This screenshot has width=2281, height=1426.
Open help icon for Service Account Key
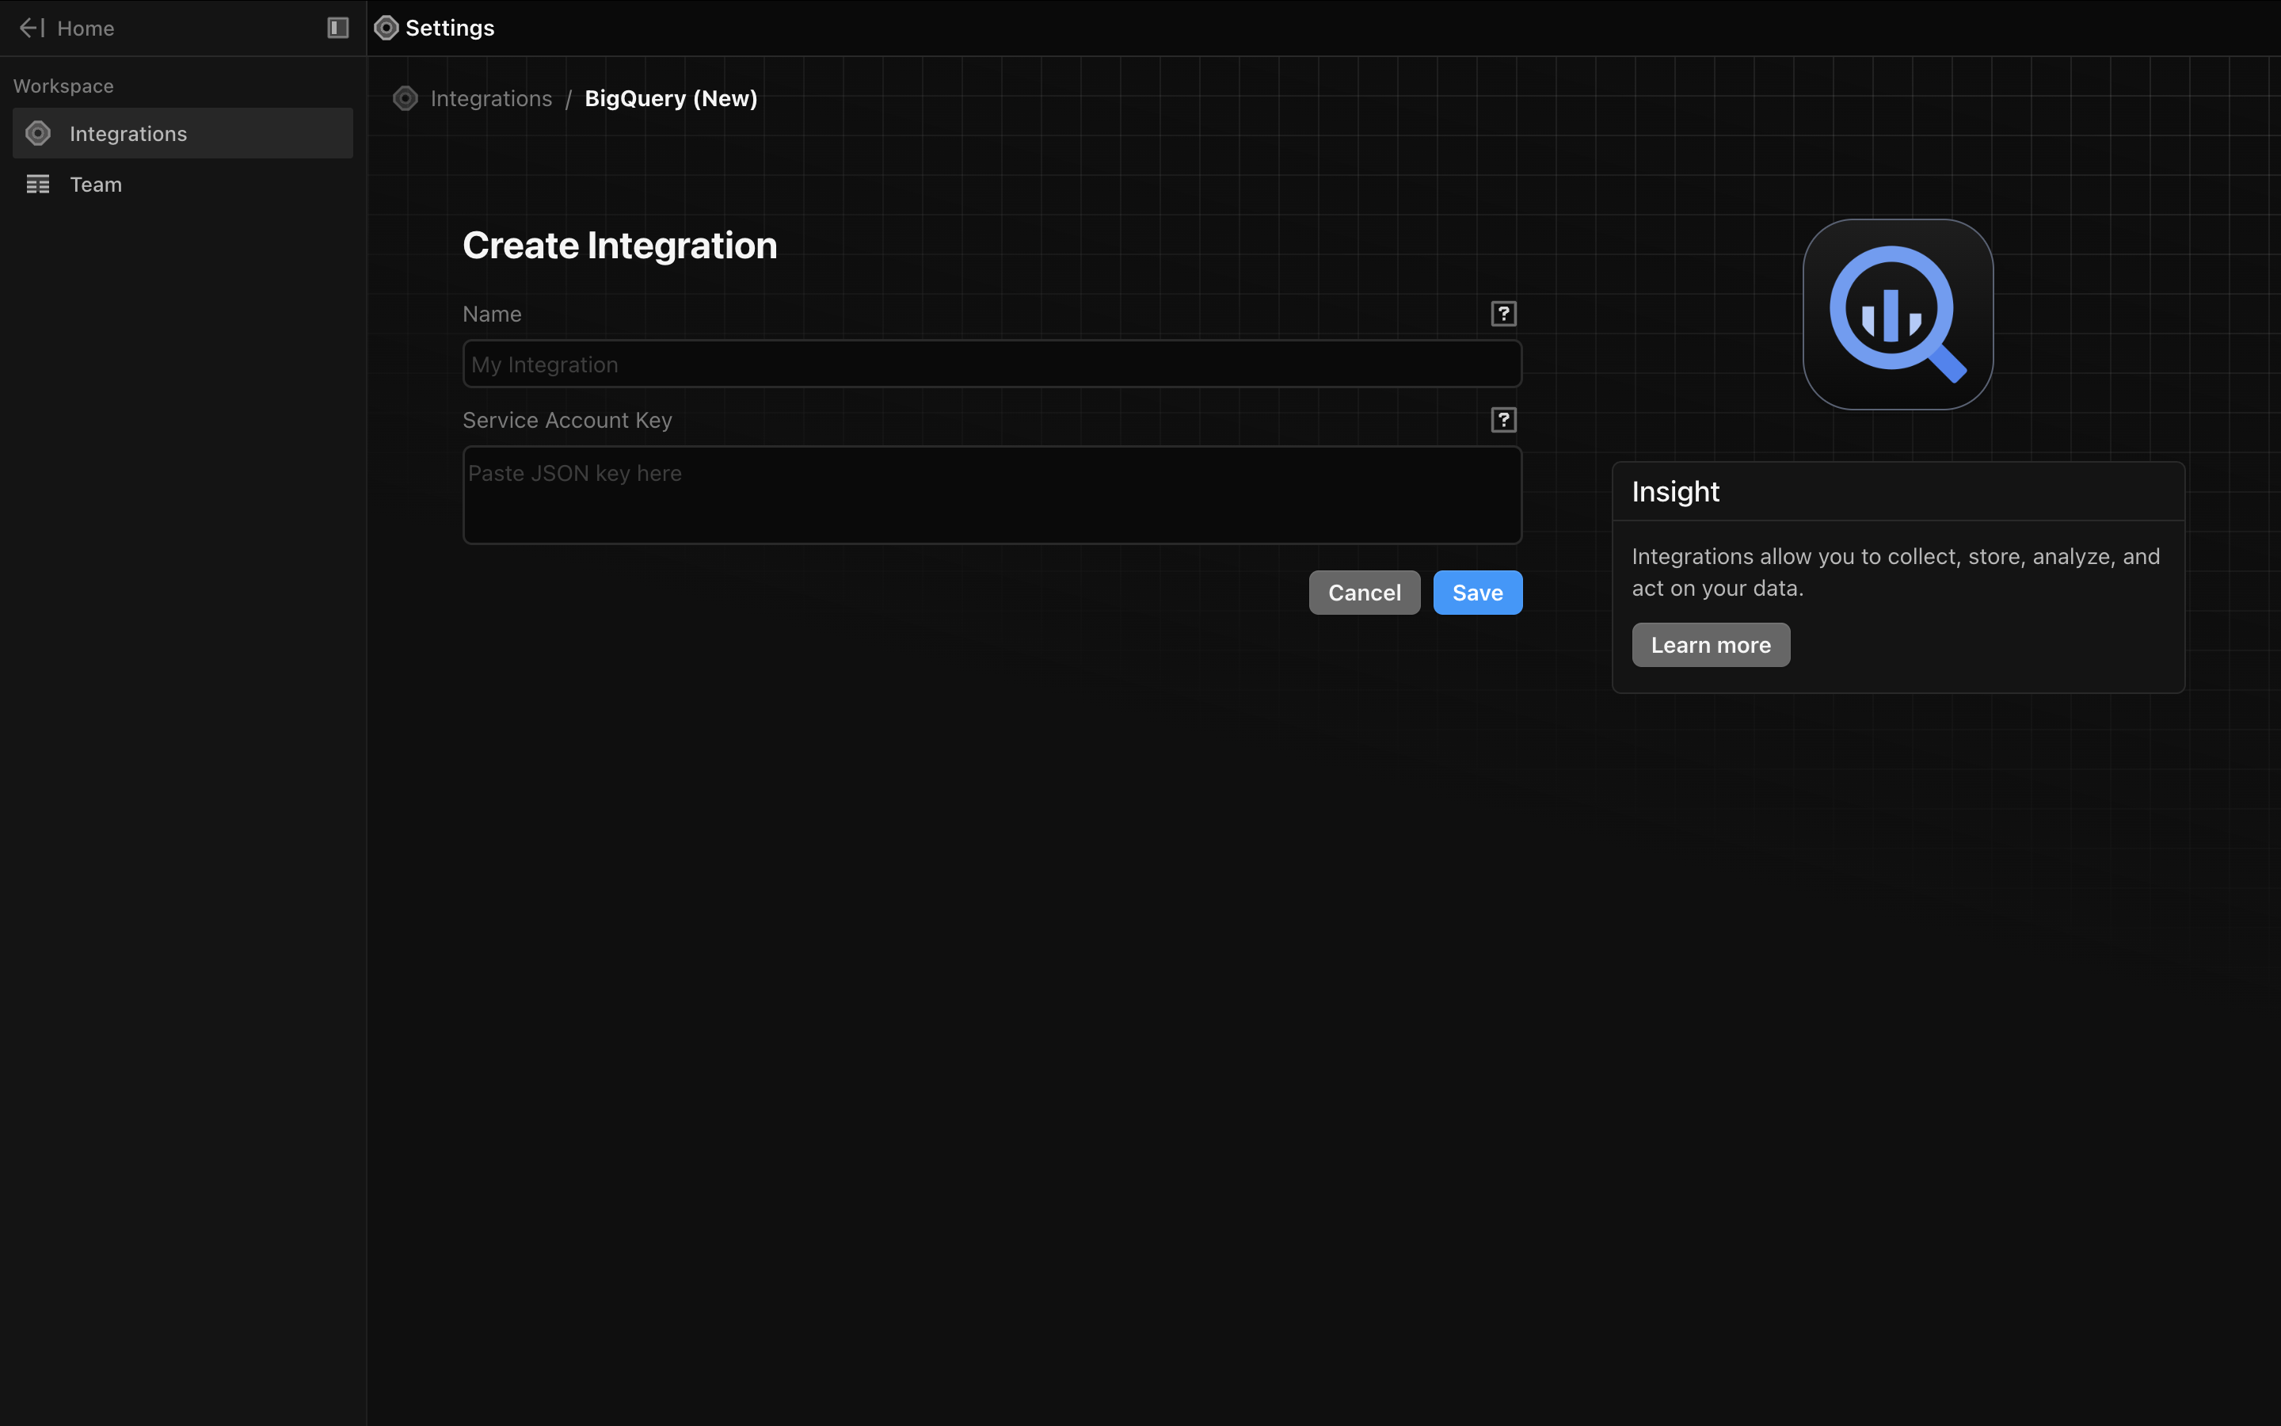coord(1503,420)
